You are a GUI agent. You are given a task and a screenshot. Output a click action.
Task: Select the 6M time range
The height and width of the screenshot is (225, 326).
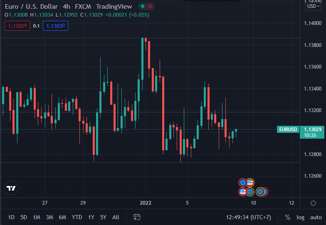[x=62, y=218]
